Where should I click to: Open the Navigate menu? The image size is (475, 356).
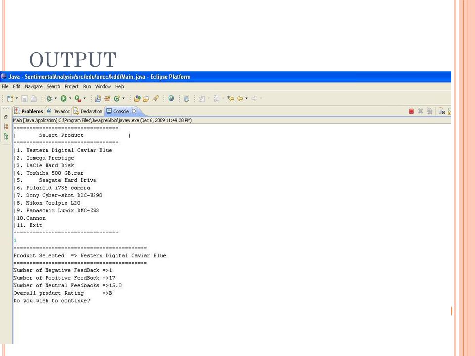coord(34,86)
